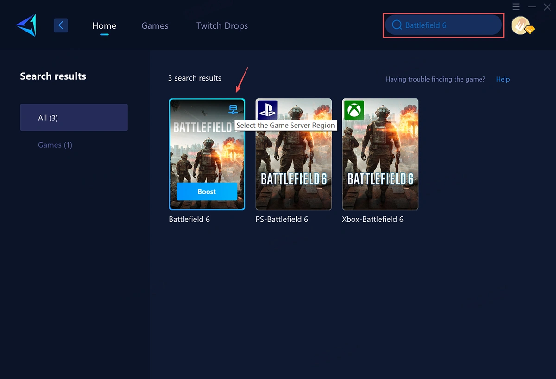
Task: Open the game server region selector
Action: pyautogui.click(x=233, y=109)
